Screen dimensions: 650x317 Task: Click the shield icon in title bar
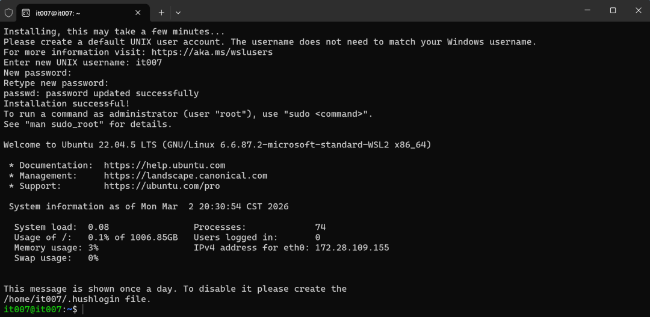tap(8, 13)
